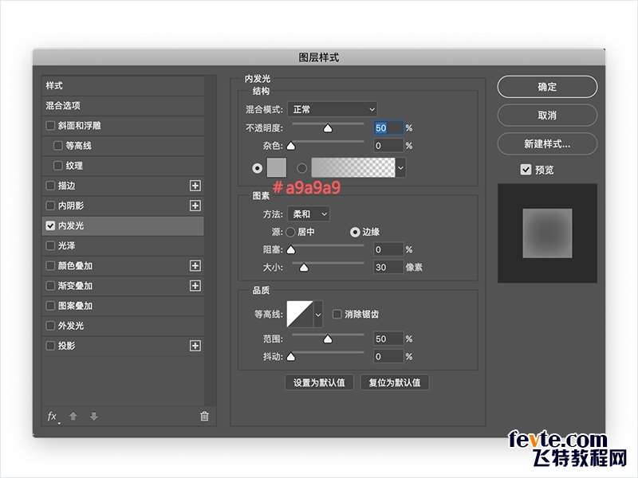The image size is (638, 478).
Task: Add another 颜色叠加 effect with plus icon
Action: click(x=195, y=266)
